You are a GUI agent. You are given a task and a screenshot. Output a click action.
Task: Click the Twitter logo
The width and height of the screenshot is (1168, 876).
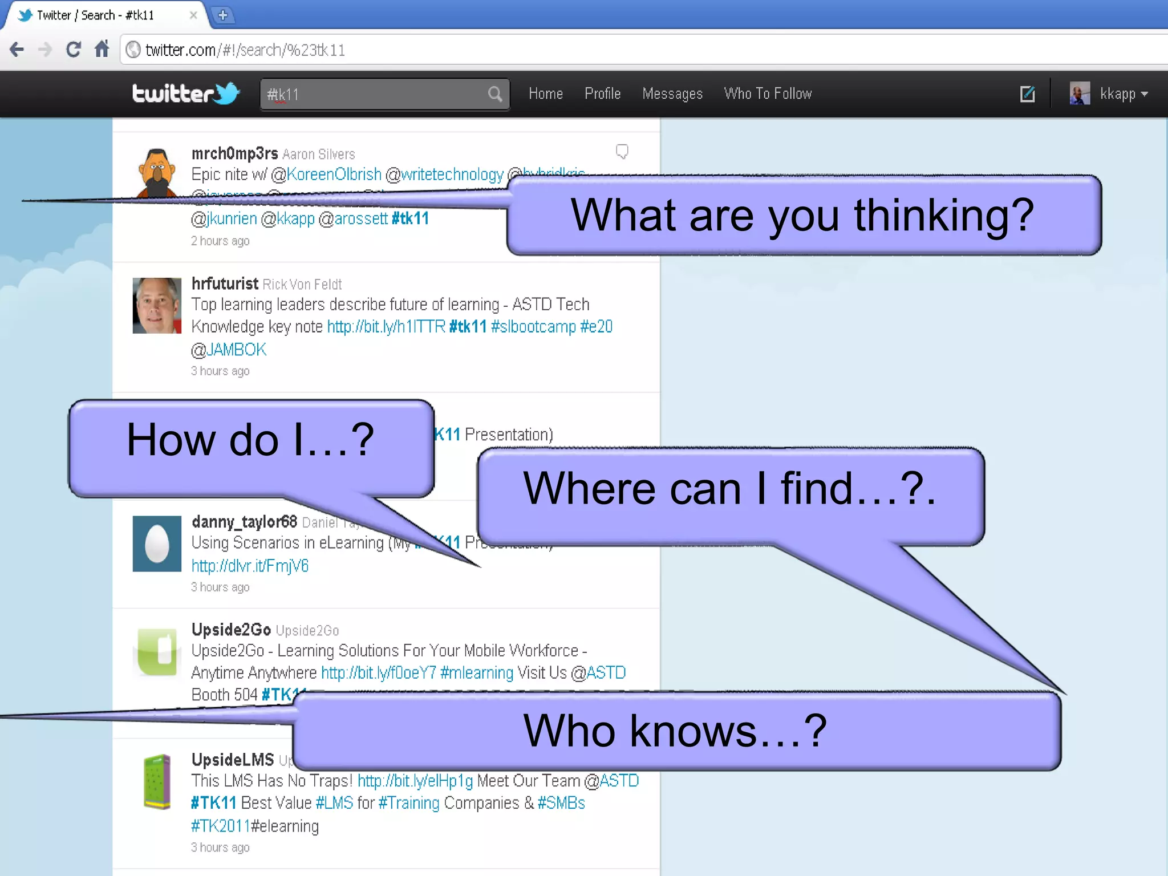coord(185,94)
